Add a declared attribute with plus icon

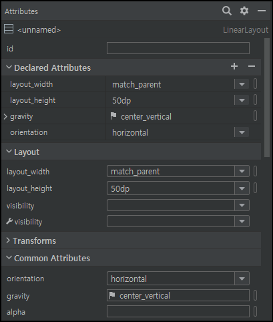[234, 66]
